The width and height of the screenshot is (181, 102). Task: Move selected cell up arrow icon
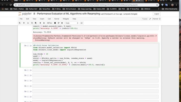40,23
